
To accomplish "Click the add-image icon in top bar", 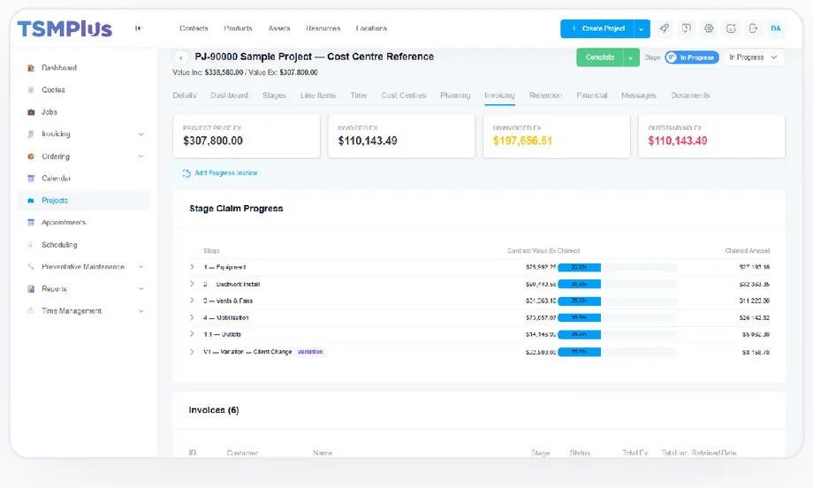I will (x=731, y=28).
